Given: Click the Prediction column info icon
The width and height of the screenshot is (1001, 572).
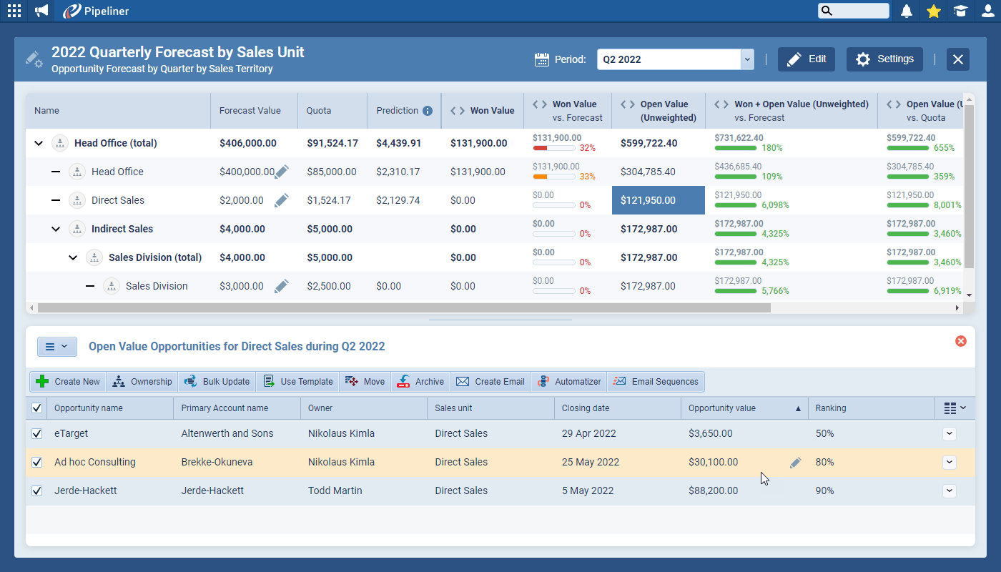Looking at the screenshot, I should click(427, 111).
